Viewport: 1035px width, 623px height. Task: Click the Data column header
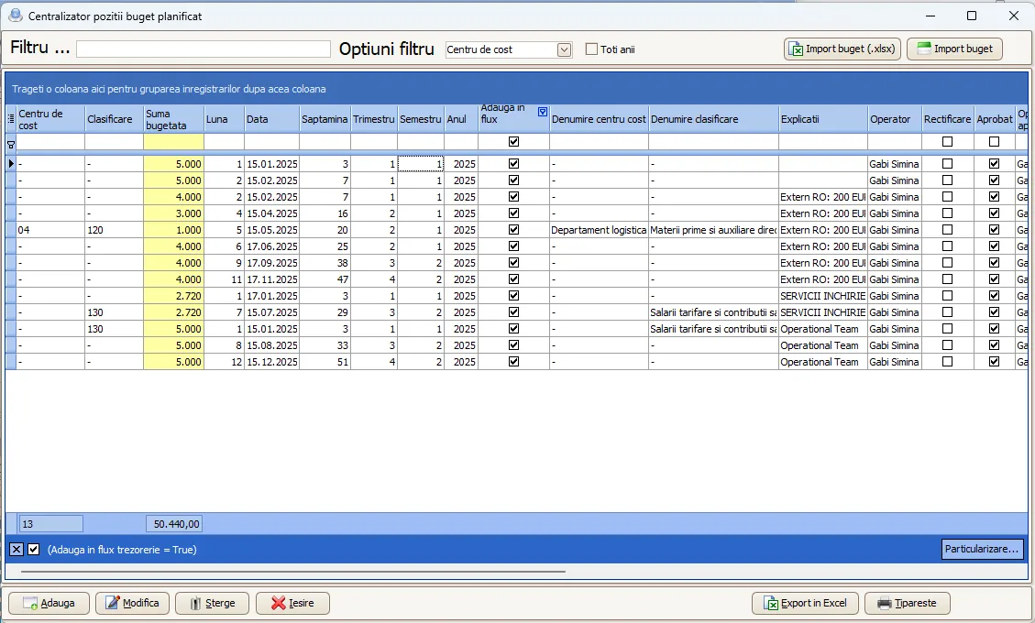tap(272, 119)
